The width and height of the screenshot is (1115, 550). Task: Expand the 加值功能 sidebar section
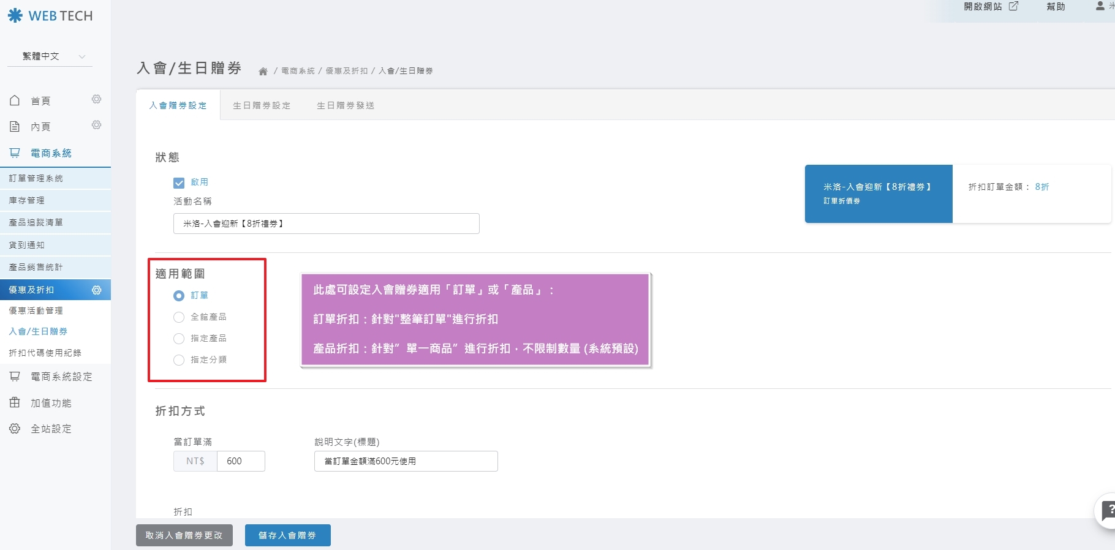51,403
